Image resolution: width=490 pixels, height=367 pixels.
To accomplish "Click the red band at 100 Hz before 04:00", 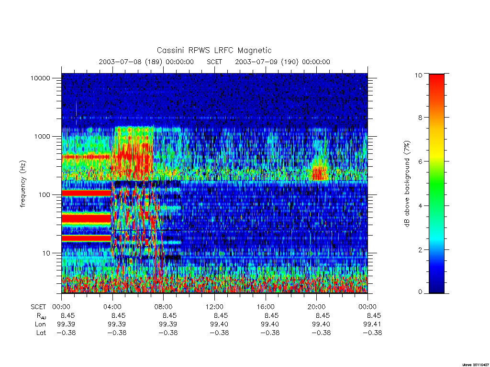I will [86, 193].
